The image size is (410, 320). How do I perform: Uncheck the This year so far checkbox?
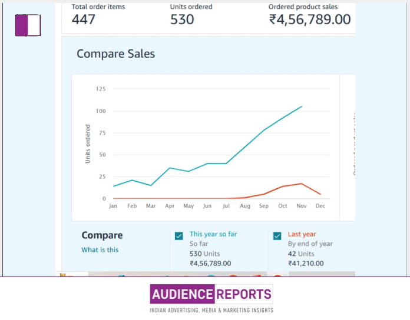click(x=179, y=236)
